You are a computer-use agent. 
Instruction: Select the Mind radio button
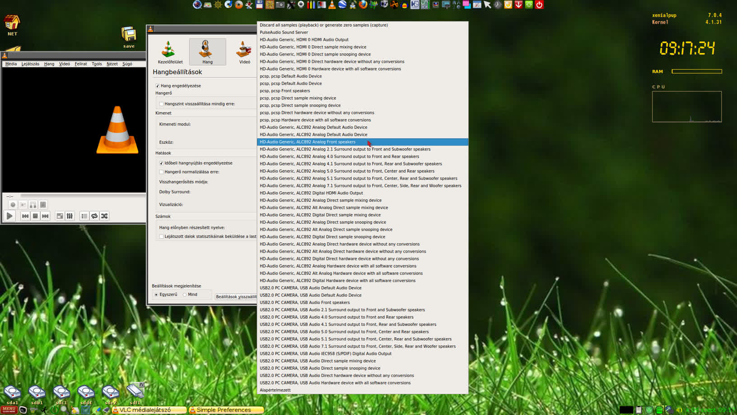pos(185,295)
